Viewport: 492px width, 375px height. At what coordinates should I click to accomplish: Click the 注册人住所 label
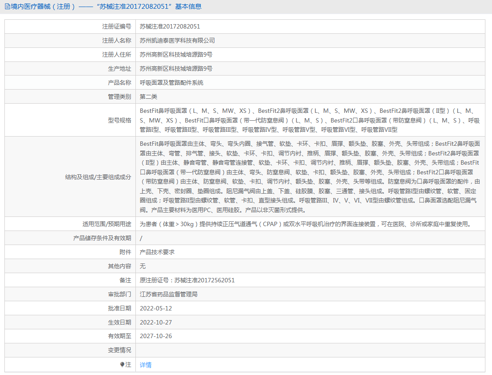(117, 54)
